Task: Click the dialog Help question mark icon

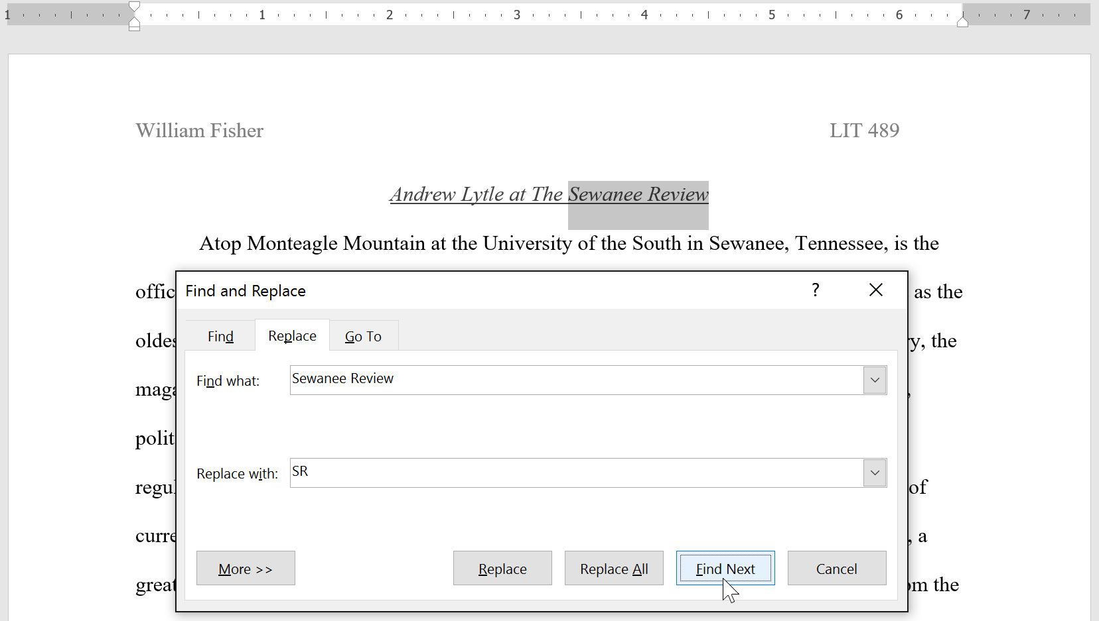Action: pos(816,290)
